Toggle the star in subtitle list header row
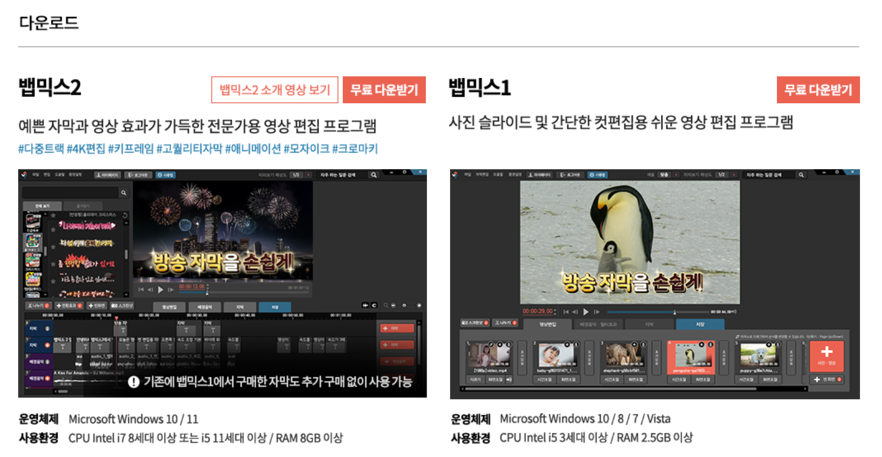 (53, 215)
